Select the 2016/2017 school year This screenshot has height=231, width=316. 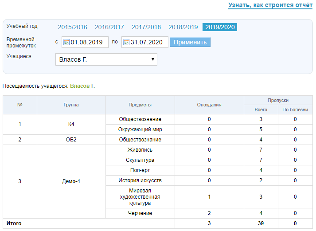(109, 27)
